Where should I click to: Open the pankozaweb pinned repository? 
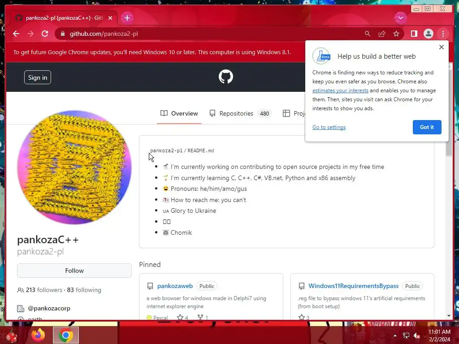click(175, 286)
